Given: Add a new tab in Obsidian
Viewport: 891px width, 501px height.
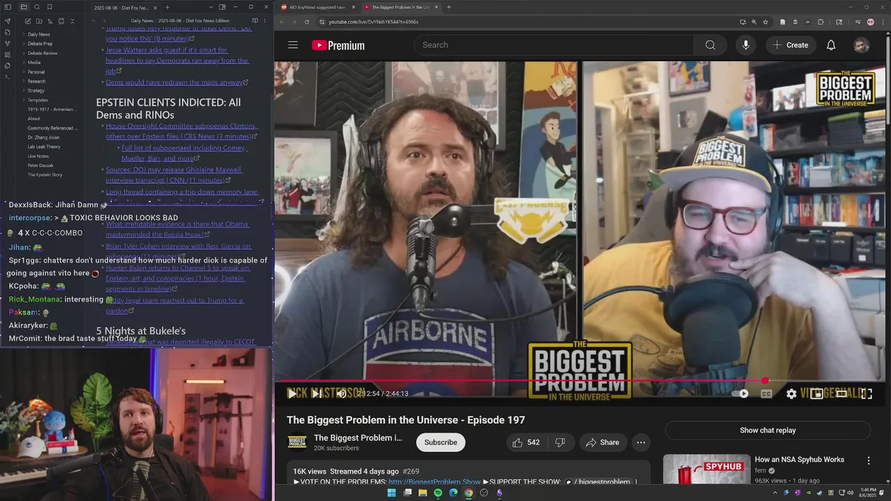Looking at the screenshot, I should [167, 8].
